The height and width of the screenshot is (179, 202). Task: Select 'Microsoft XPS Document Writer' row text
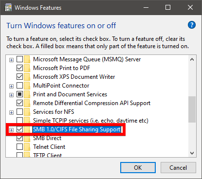coord(74,77)
